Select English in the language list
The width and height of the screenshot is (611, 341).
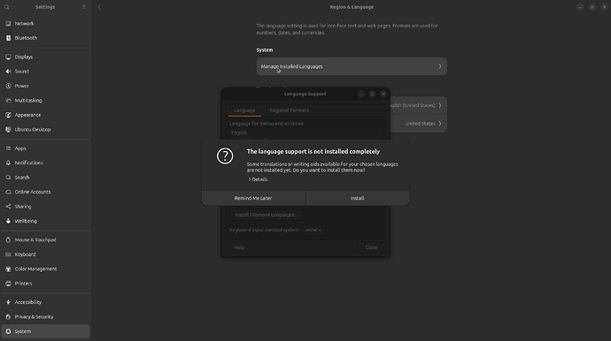click(239, 133)
